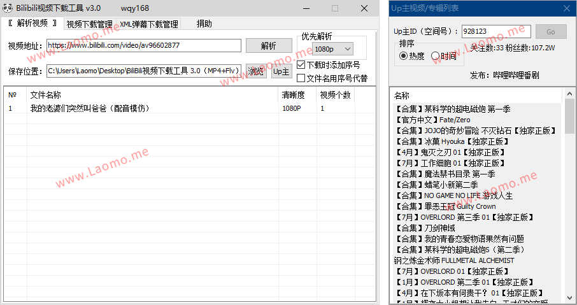This screenshot has height=305, width=577.
Task: Click the Go button
Action: (x=551, y=32)
